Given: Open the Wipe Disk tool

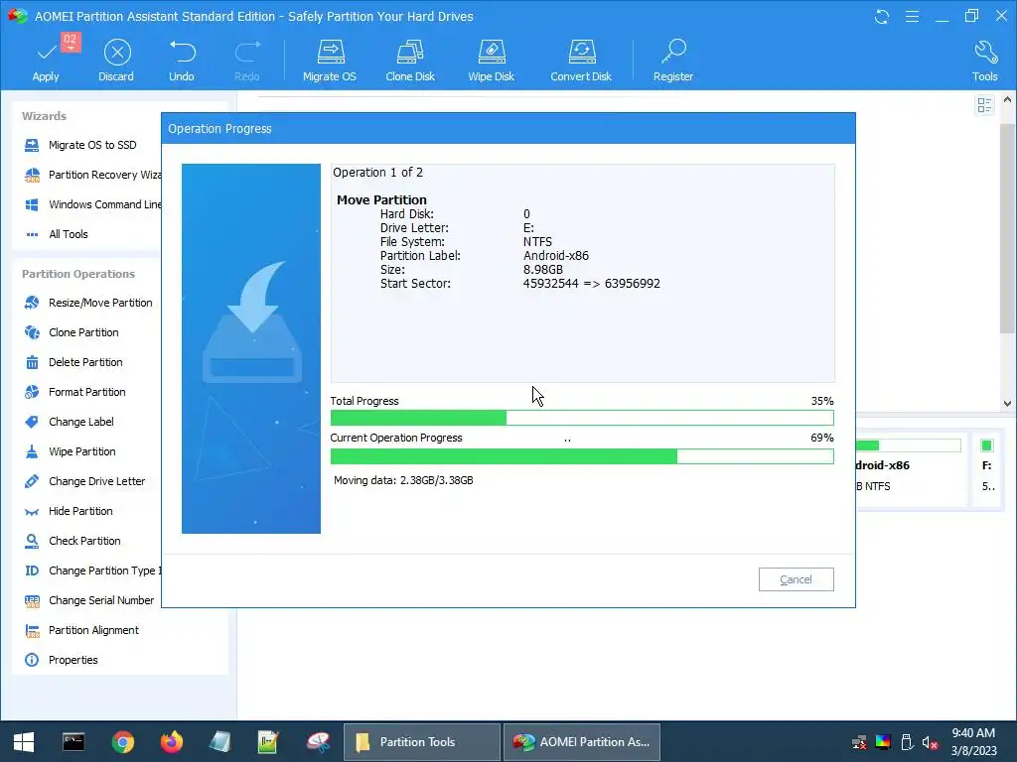Looking at the screenshot, I should point(491,61).
